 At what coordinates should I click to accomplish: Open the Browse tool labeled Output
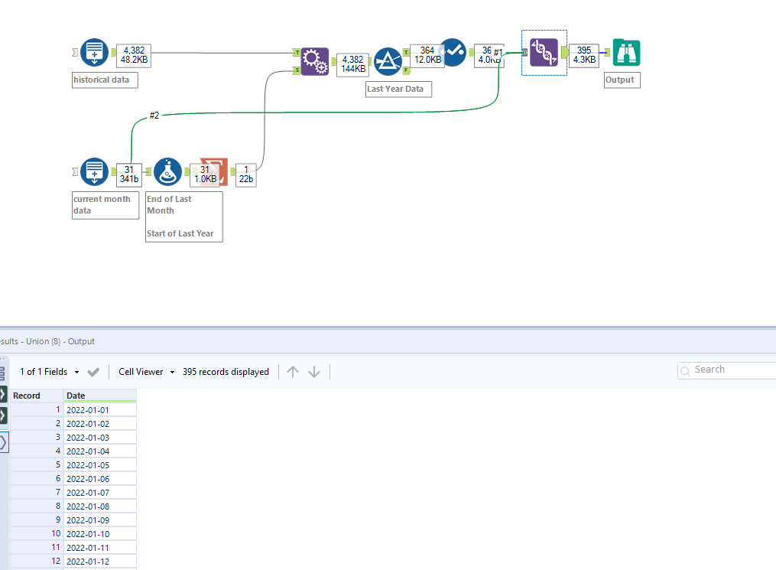point(626,53)
